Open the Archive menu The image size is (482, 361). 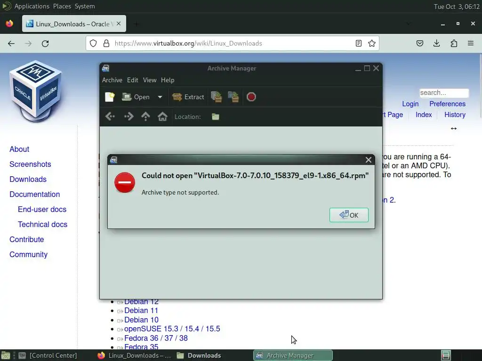112,80
